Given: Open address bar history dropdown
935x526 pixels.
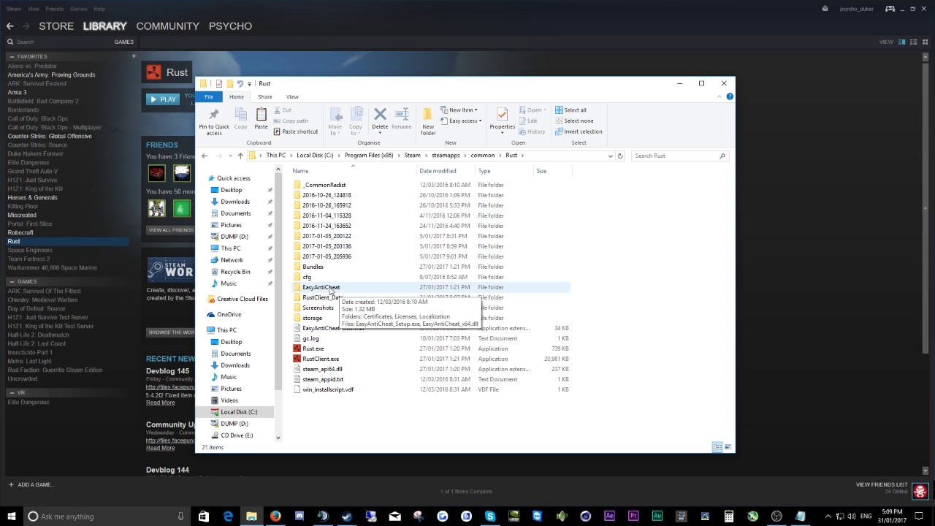Looking at the screenshot, I should 610,156.
